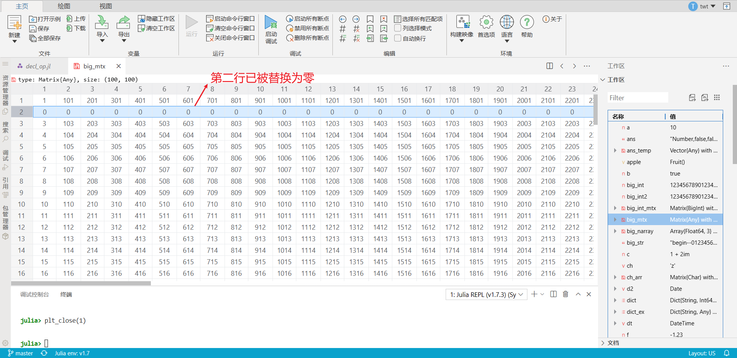The height and width of the screenshot is (358, 737).
Task: Switch to the 绘图 ribbon tab
Action: [64, 6]
